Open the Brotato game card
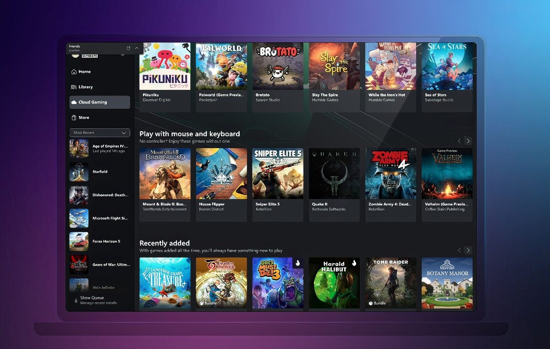The image size is (550, 349). click(x=278, y=77)
